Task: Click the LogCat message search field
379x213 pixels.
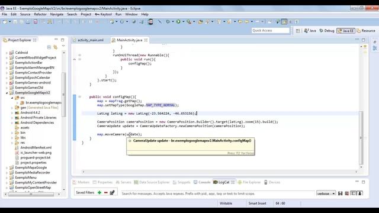Action: pos(217,193)
